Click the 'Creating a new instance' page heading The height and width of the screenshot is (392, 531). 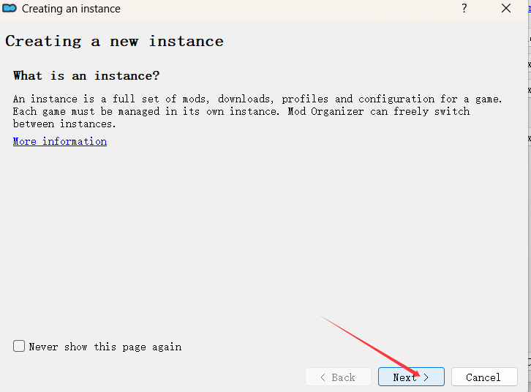pos(114,41)
